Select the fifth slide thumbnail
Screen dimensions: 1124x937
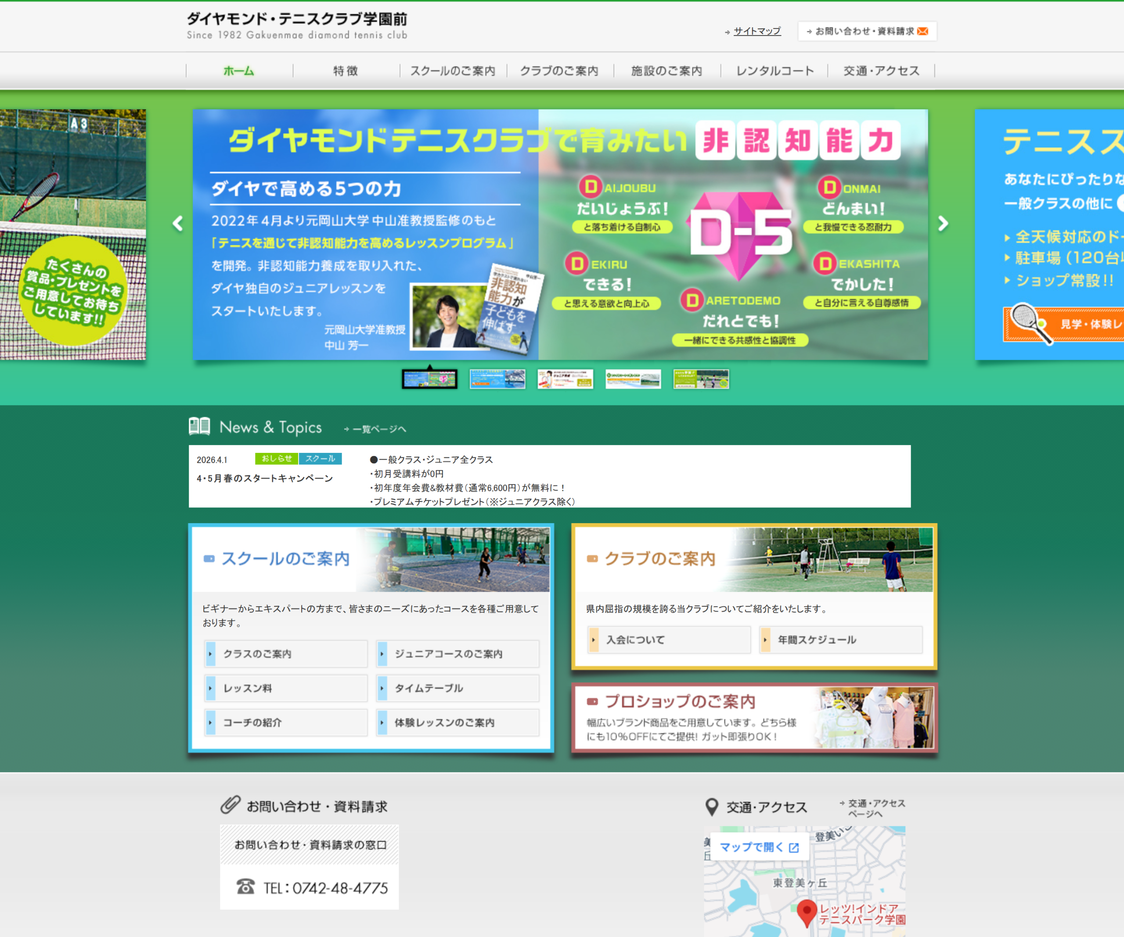pyautogui.click(x=701, y=379)
